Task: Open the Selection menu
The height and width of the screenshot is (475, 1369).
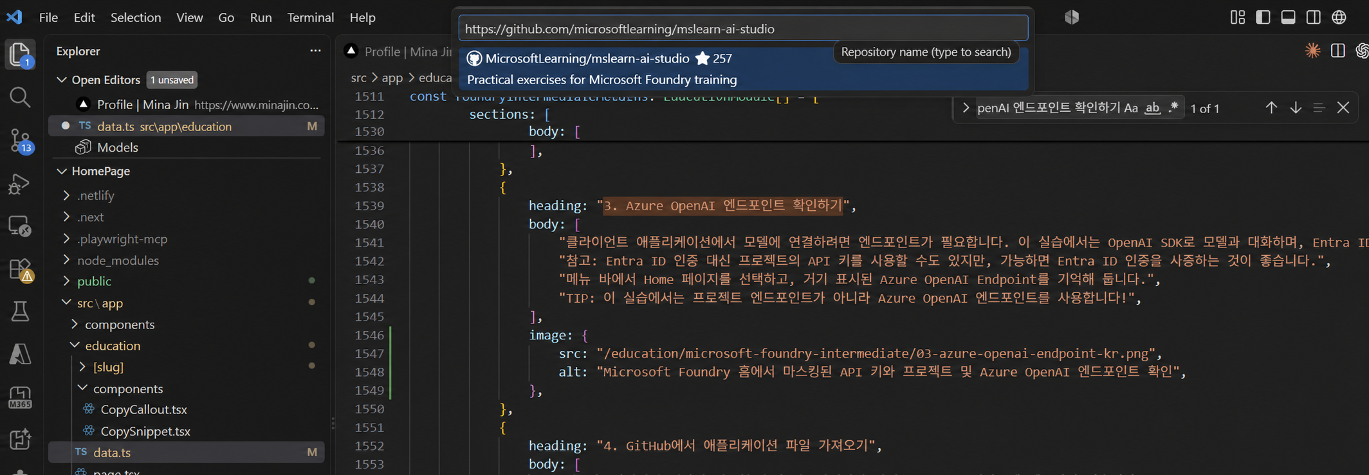Action: pos(136,17)
